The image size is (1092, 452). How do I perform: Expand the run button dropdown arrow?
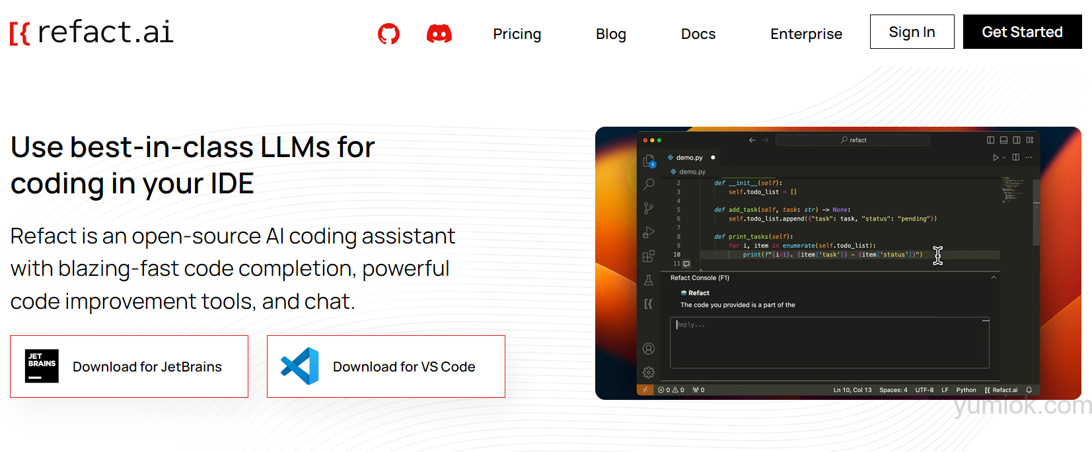point(1004,158)
